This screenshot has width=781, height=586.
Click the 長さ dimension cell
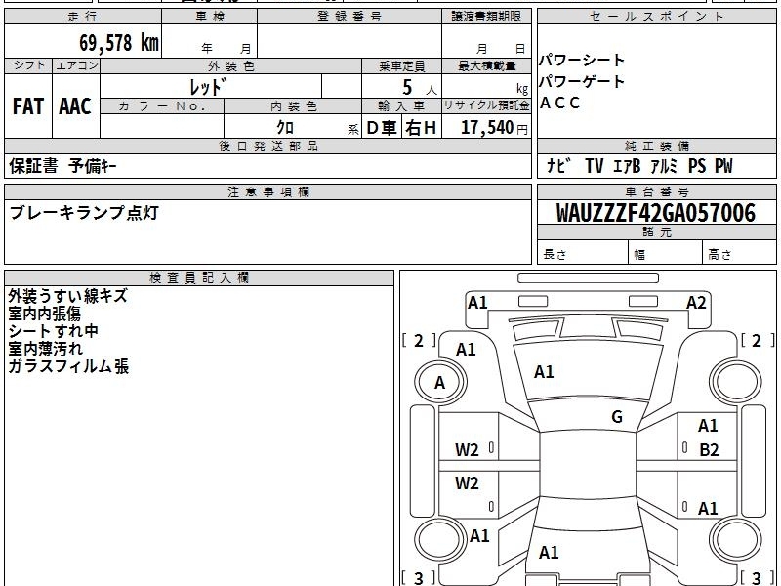coord(583,253)
